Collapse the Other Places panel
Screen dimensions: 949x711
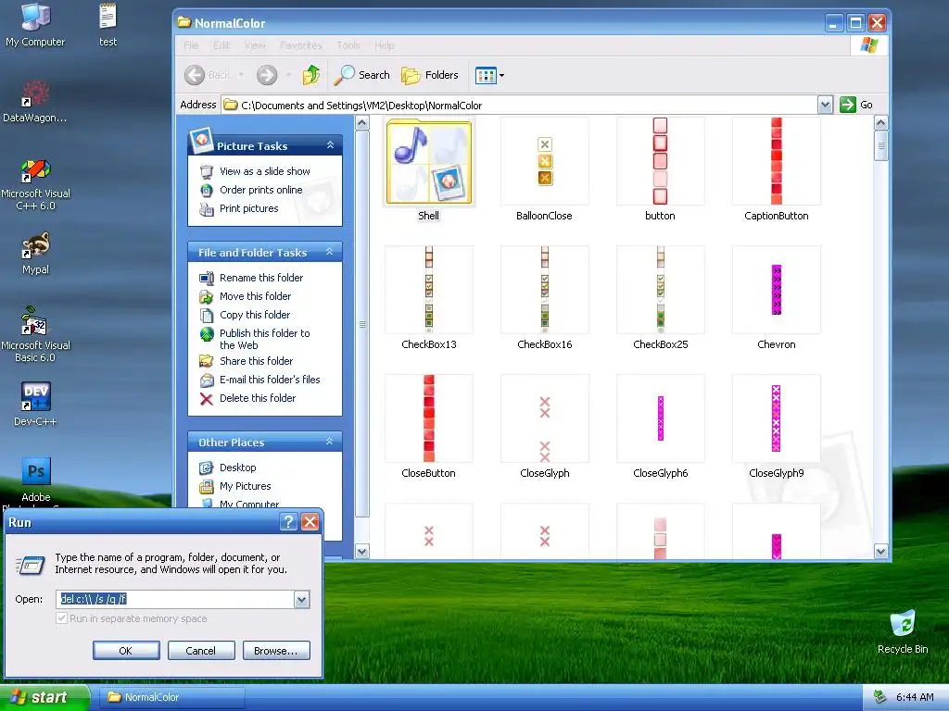[x=330, y=442]
